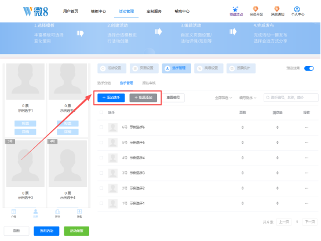Open 模板中心 in top navigation
Image resolution: width=321 pixels, height=241 pixels.
pyautogui.click(x=99, y=11)
